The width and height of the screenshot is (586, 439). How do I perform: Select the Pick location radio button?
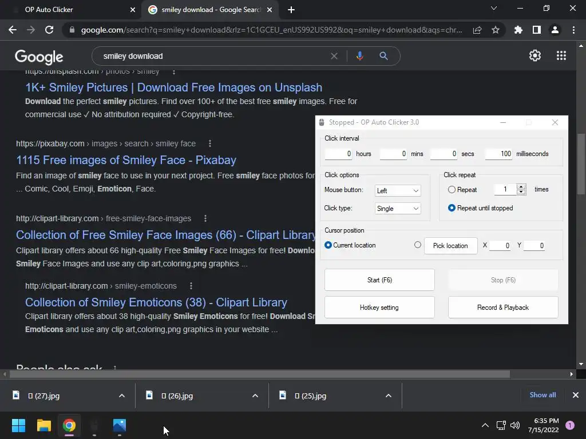pos(417,245)
